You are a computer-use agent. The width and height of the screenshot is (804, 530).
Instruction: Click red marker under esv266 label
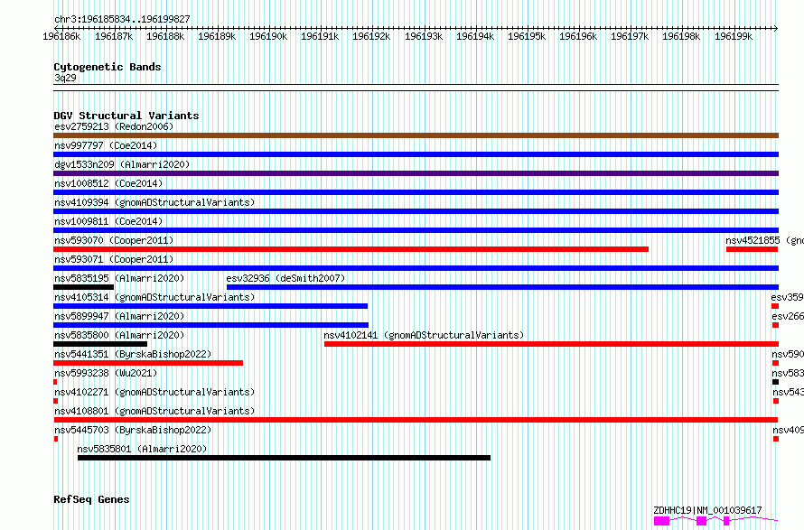[x=775, y=325]
